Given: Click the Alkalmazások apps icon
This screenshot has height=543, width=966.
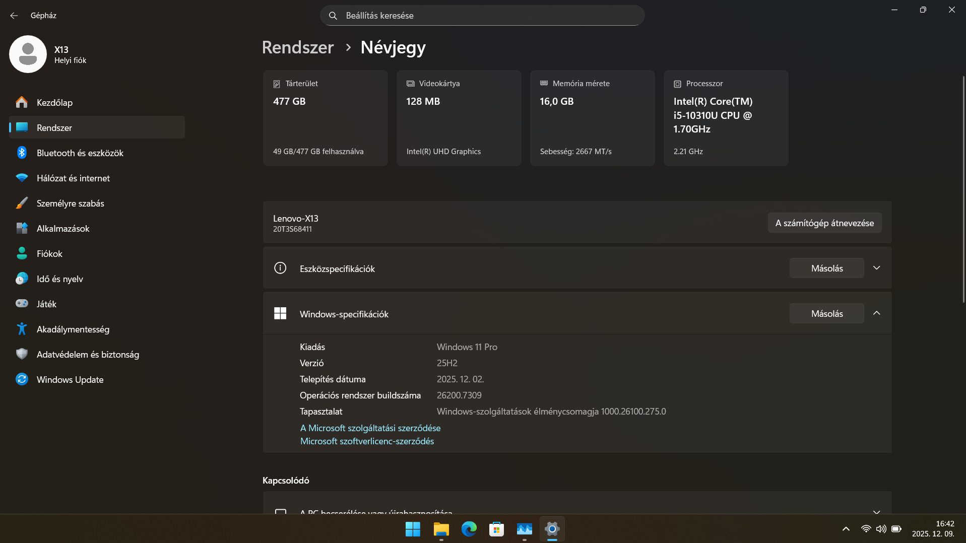Looking at the screenshot, I should (x=22, y=228).
